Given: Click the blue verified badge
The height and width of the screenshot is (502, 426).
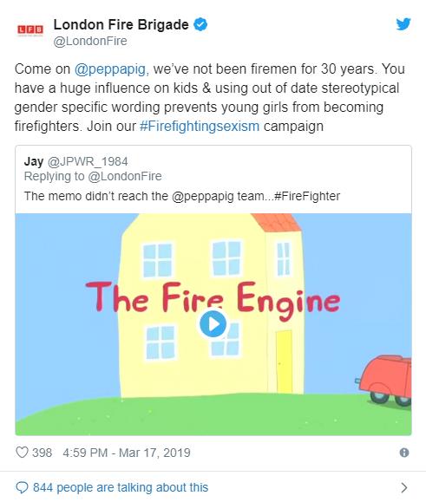Looking at the screenshot, I should click(x=200, y=24).
